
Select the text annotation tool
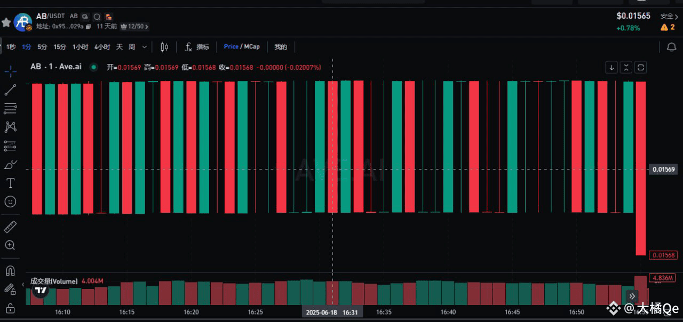(10, 183)
